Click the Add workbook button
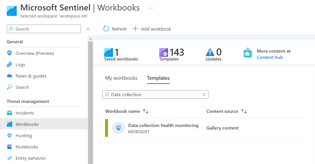 coord(152,29)
